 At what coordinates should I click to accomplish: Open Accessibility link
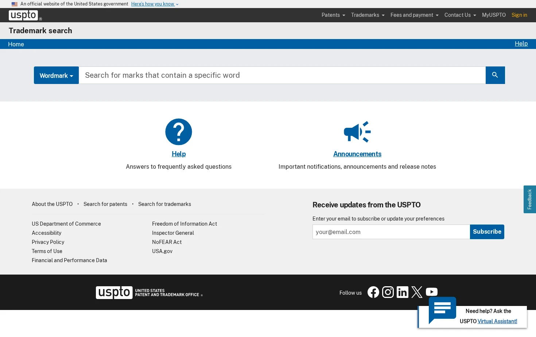point(47,233)
